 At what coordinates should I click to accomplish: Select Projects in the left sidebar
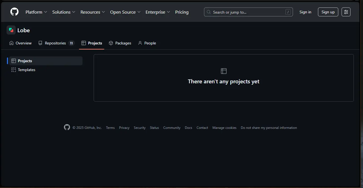click(46, 61)
